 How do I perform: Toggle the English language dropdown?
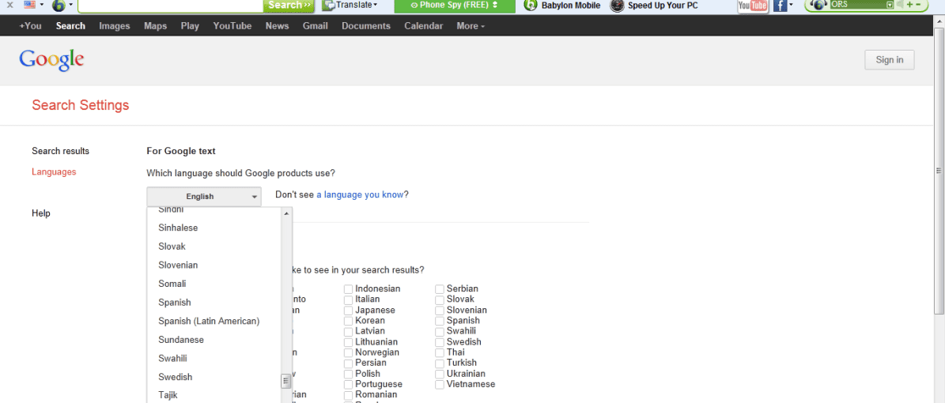point(204,197)
